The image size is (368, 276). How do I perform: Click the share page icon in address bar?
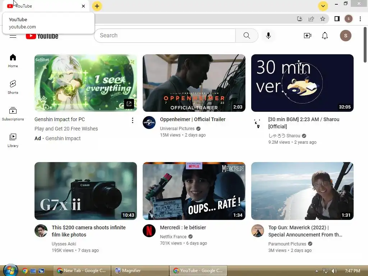pyautogui.click(x=311, y=19)
